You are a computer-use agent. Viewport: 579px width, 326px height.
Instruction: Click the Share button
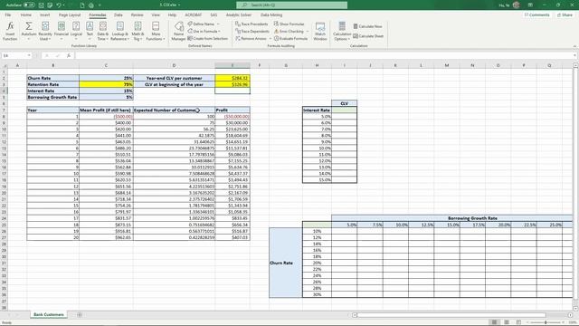(565, 14)
